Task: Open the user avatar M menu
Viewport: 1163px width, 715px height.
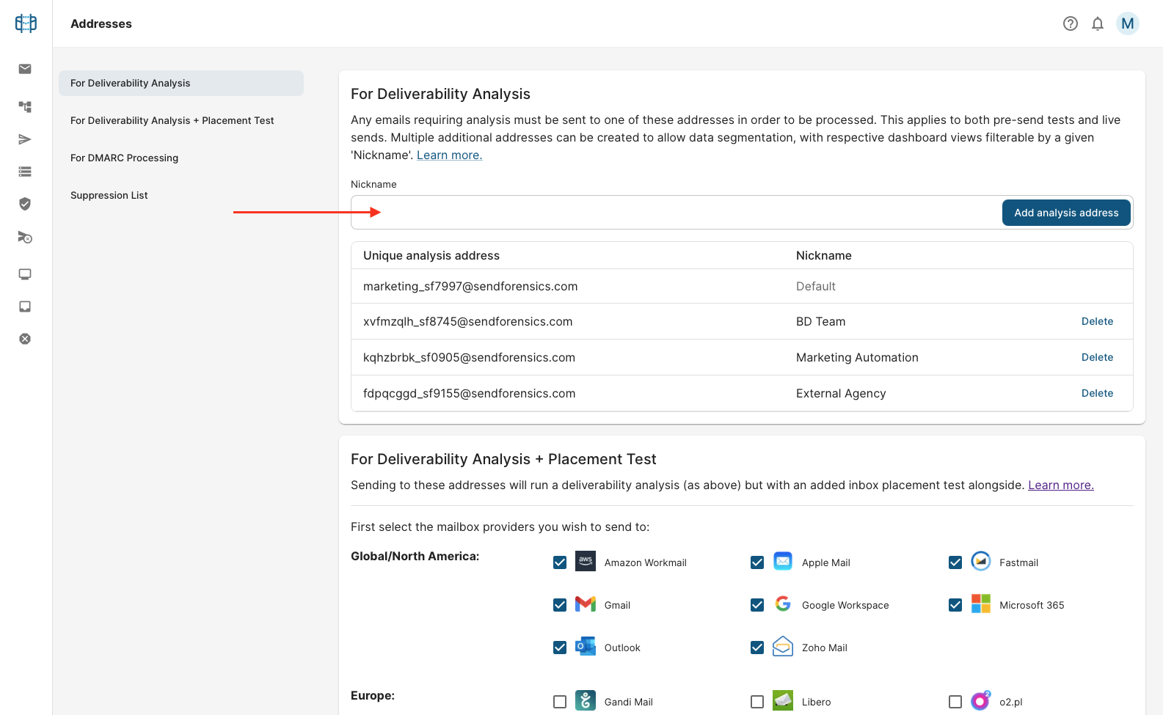Action: 1128,23
